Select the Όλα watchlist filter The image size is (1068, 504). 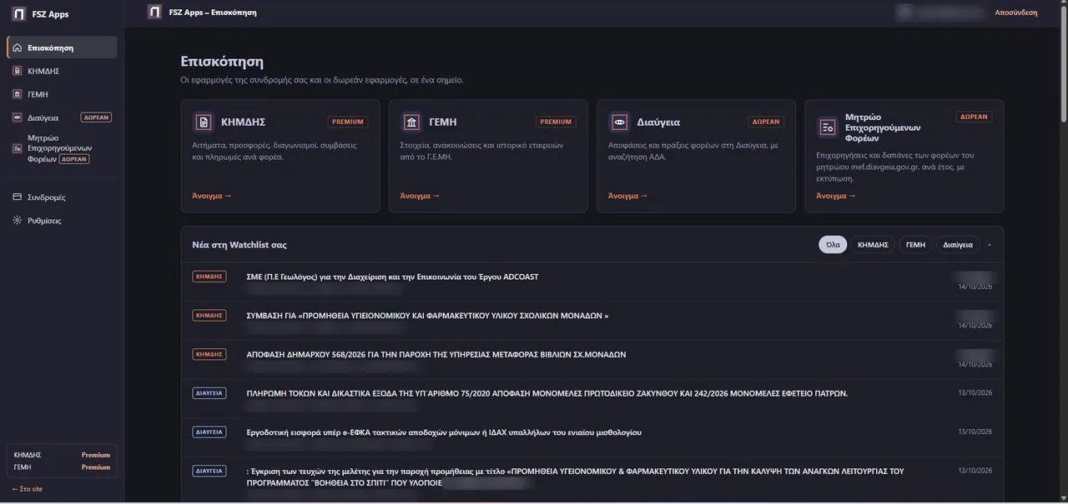coord(833,244)
